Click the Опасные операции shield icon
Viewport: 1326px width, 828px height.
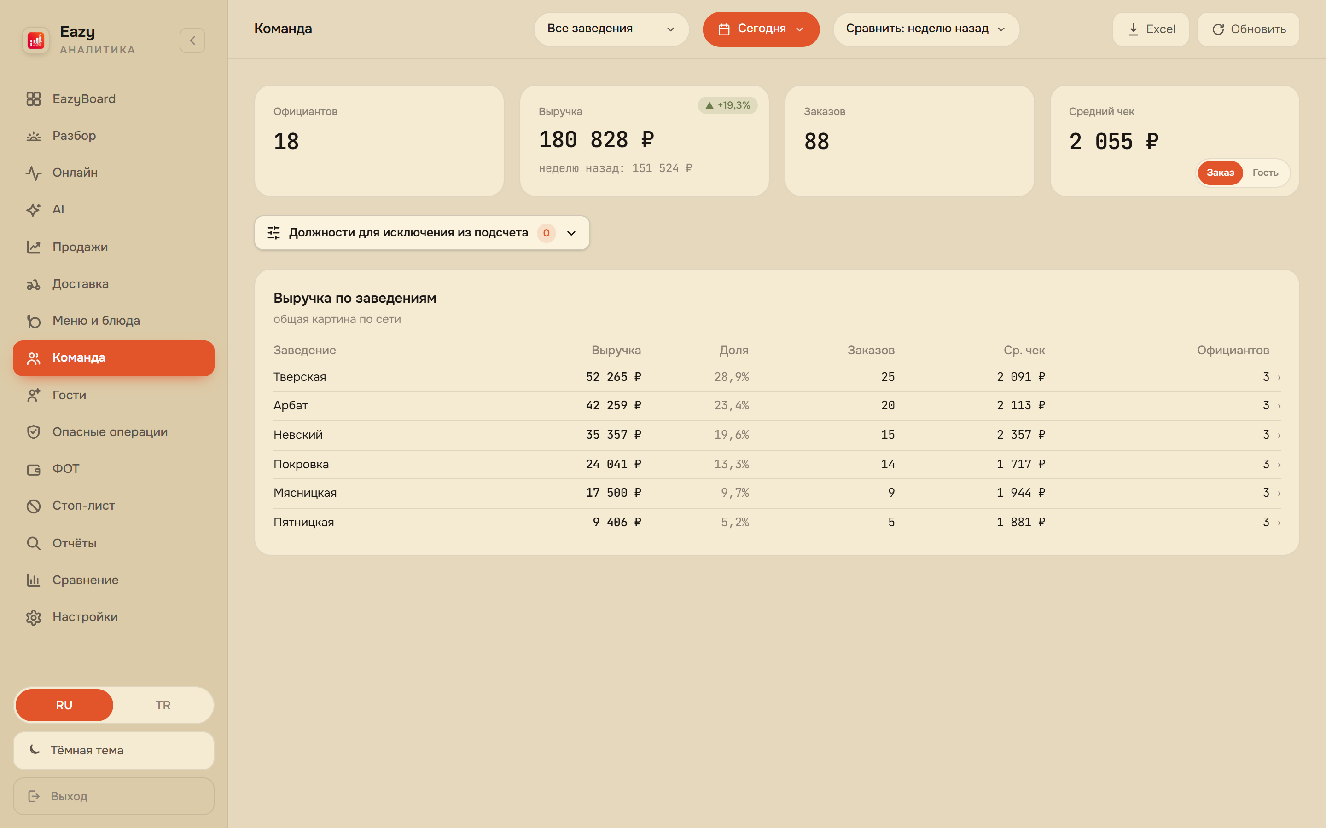34,432
